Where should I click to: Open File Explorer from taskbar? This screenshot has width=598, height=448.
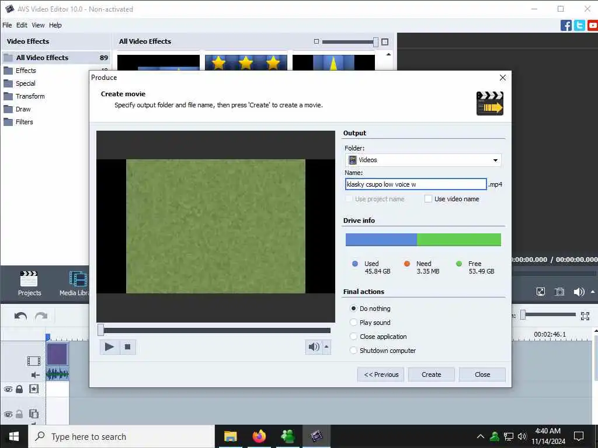point(230,436)
